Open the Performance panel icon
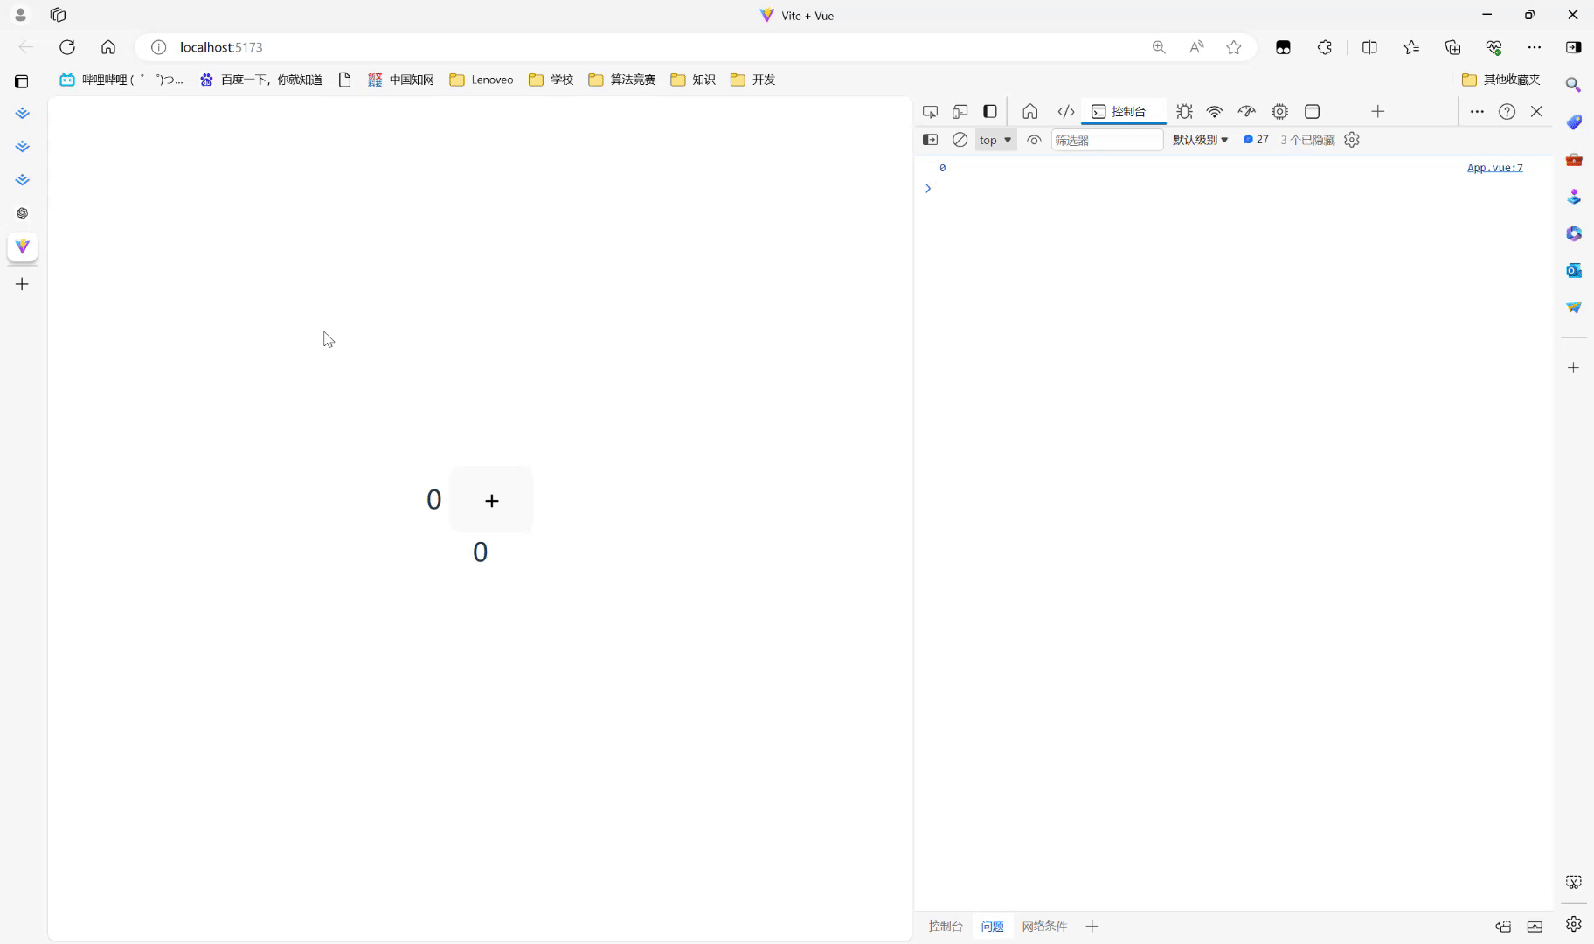Image resolution: width=1594 pixels, height=944 pixels. pos(1247,112)
